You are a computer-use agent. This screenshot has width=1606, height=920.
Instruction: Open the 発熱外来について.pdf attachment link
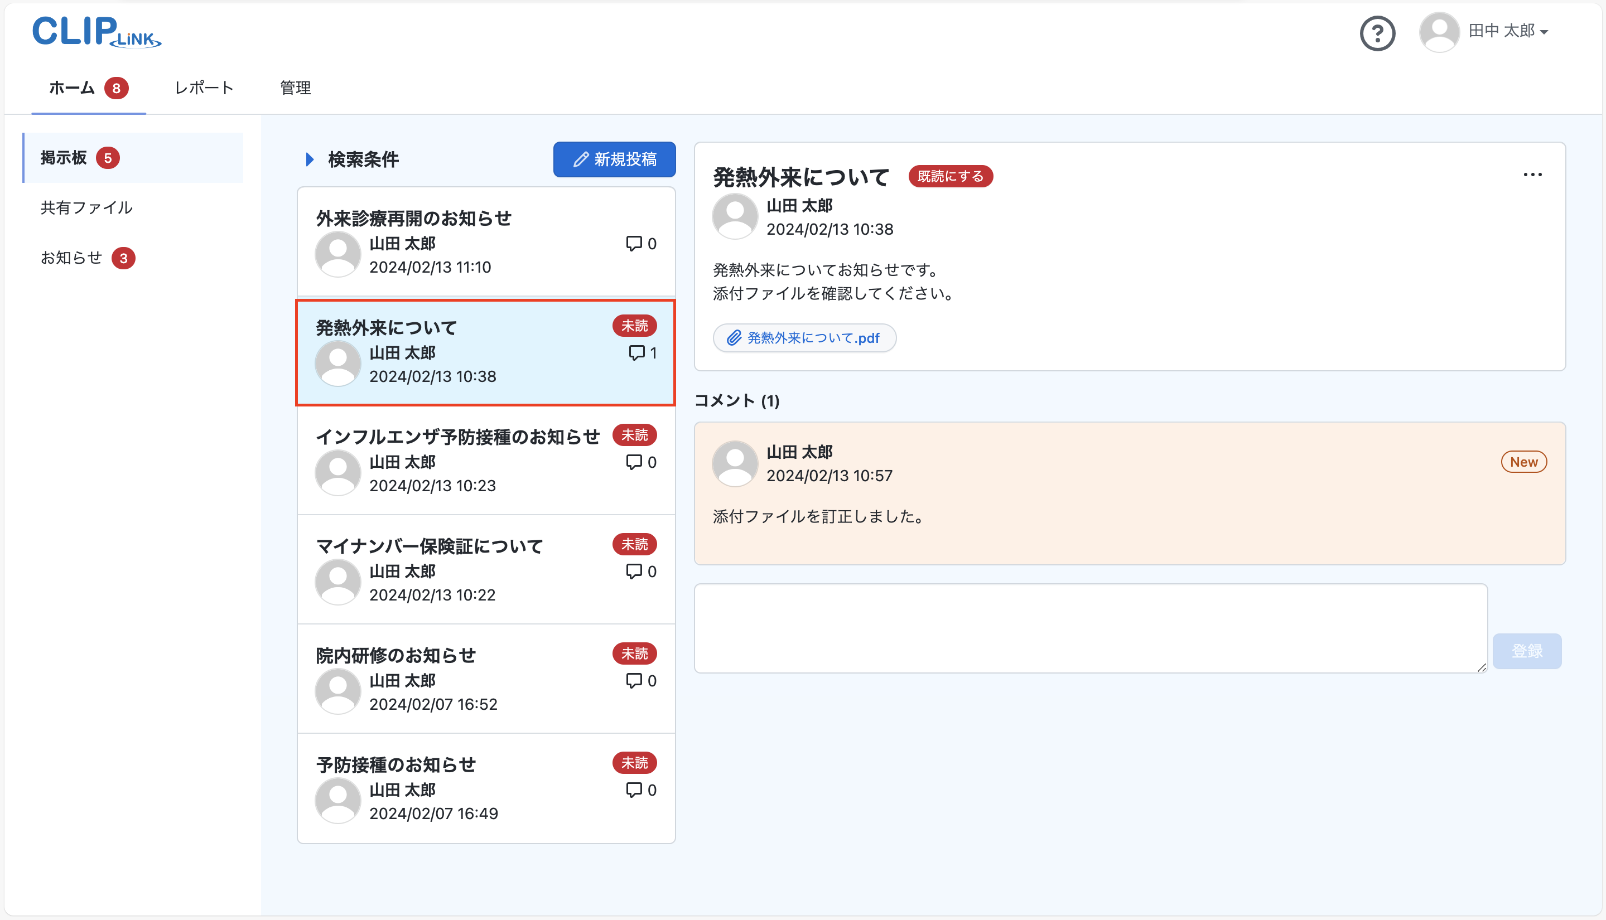click(x=813, y=338)
